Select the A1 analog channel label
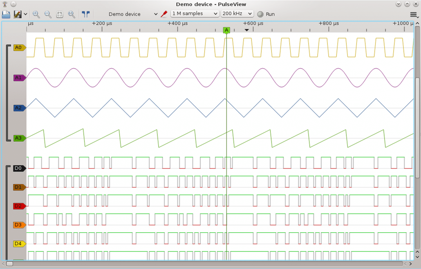The width and height of the screenshot is (421, 269). 19,78
